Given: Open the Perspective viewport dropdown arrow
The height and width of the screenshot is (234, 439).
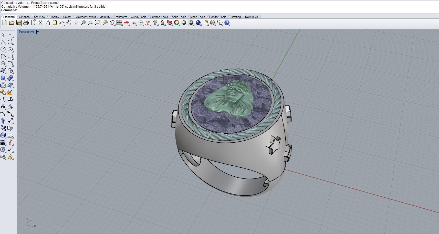Looking at the screenshot, I should (37, 32).
